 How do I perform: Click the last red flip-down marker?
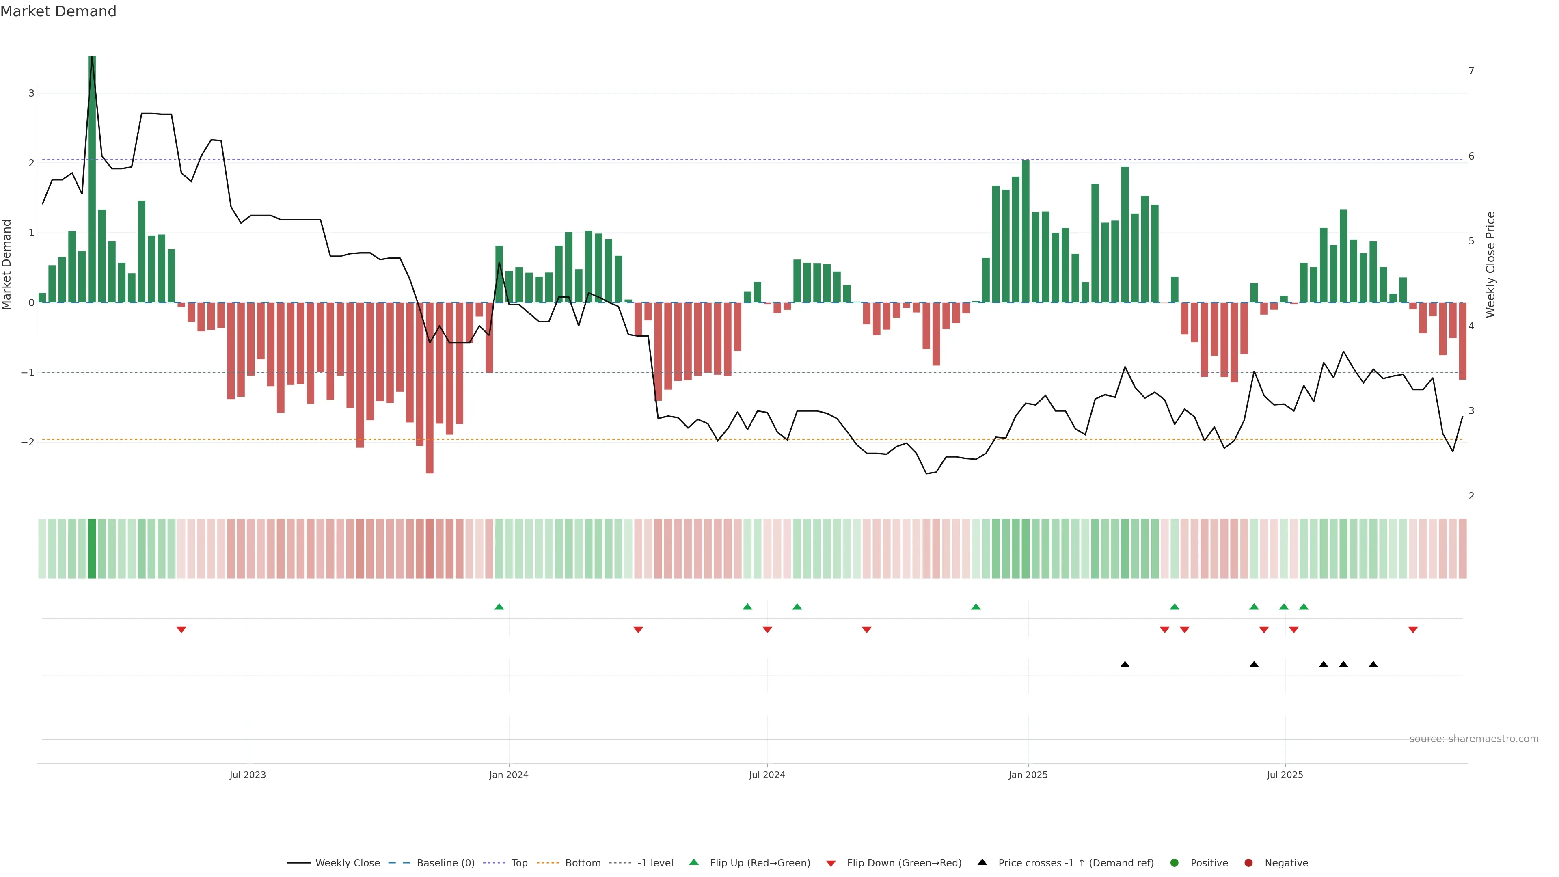pos(1413,630)
